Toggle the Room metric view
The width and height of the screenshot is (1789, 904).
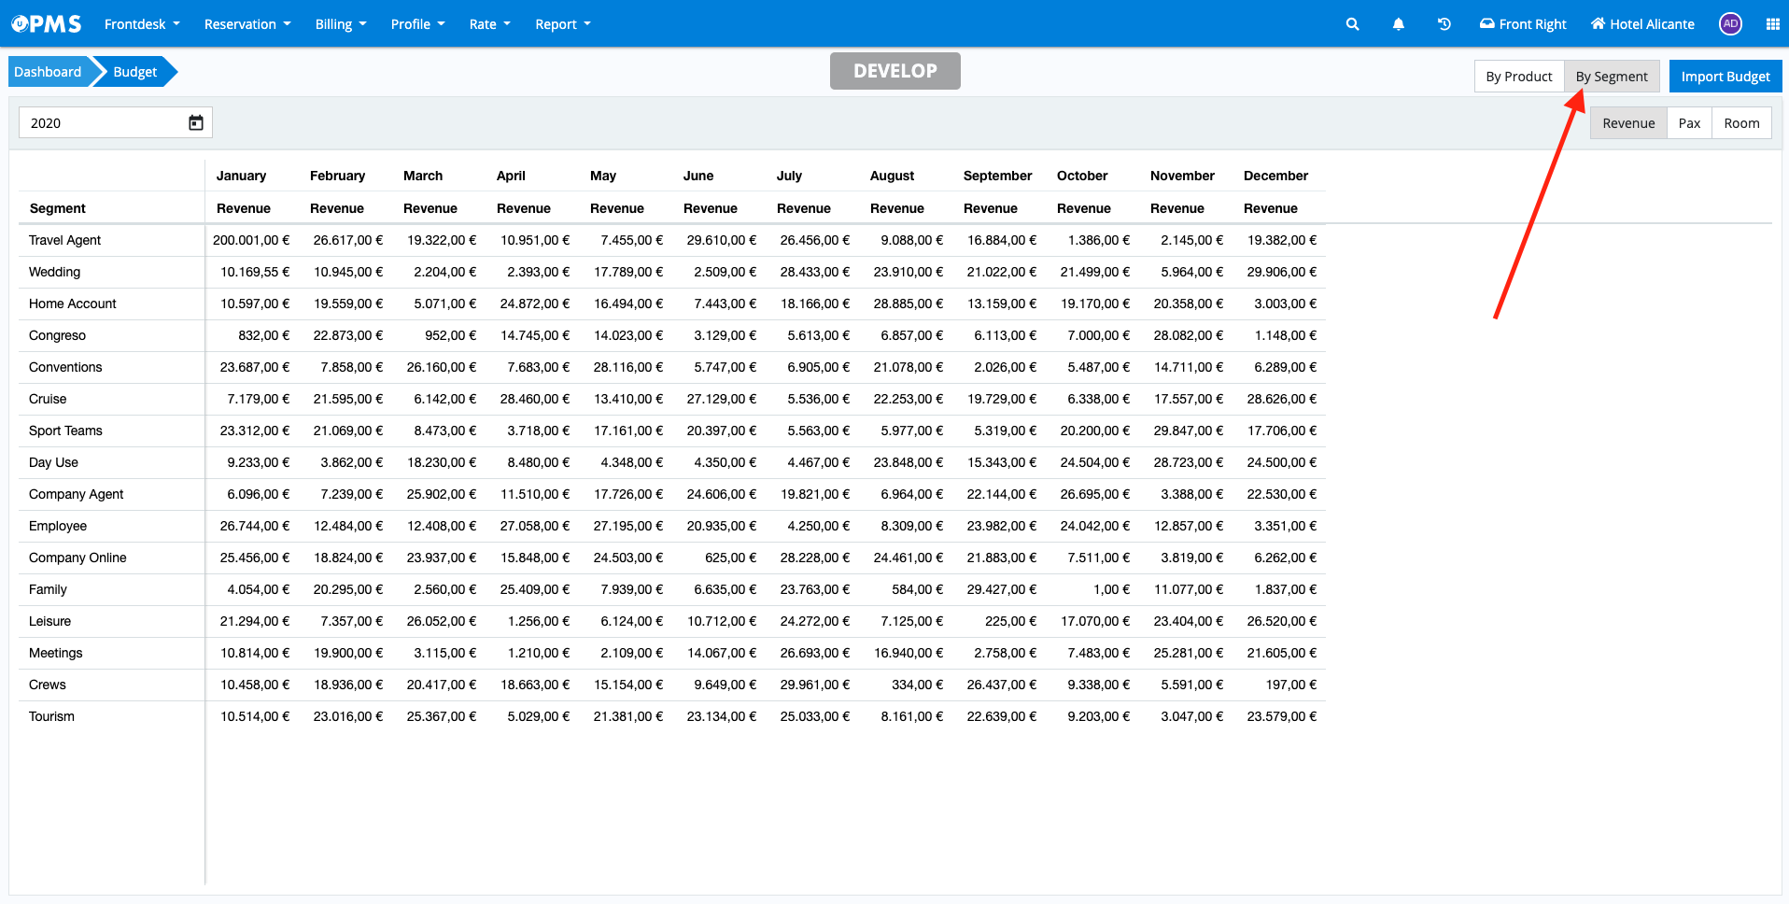[x=1741, y=123]
